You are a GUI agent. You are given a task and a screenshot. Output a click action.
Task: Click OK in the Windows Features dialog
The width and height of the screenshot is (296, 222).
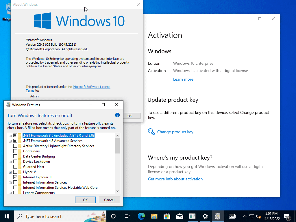85,200
